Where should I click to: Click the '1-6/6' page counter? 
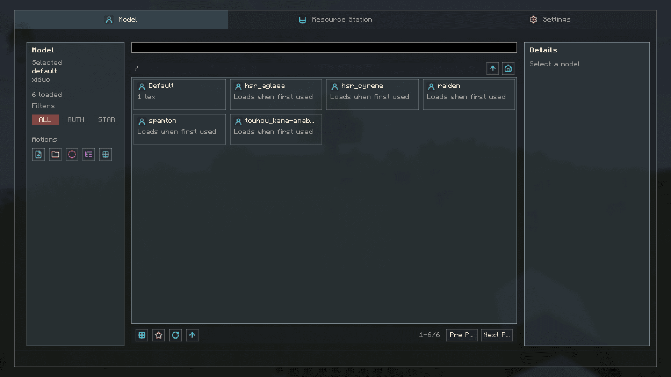tap(430, 335)
